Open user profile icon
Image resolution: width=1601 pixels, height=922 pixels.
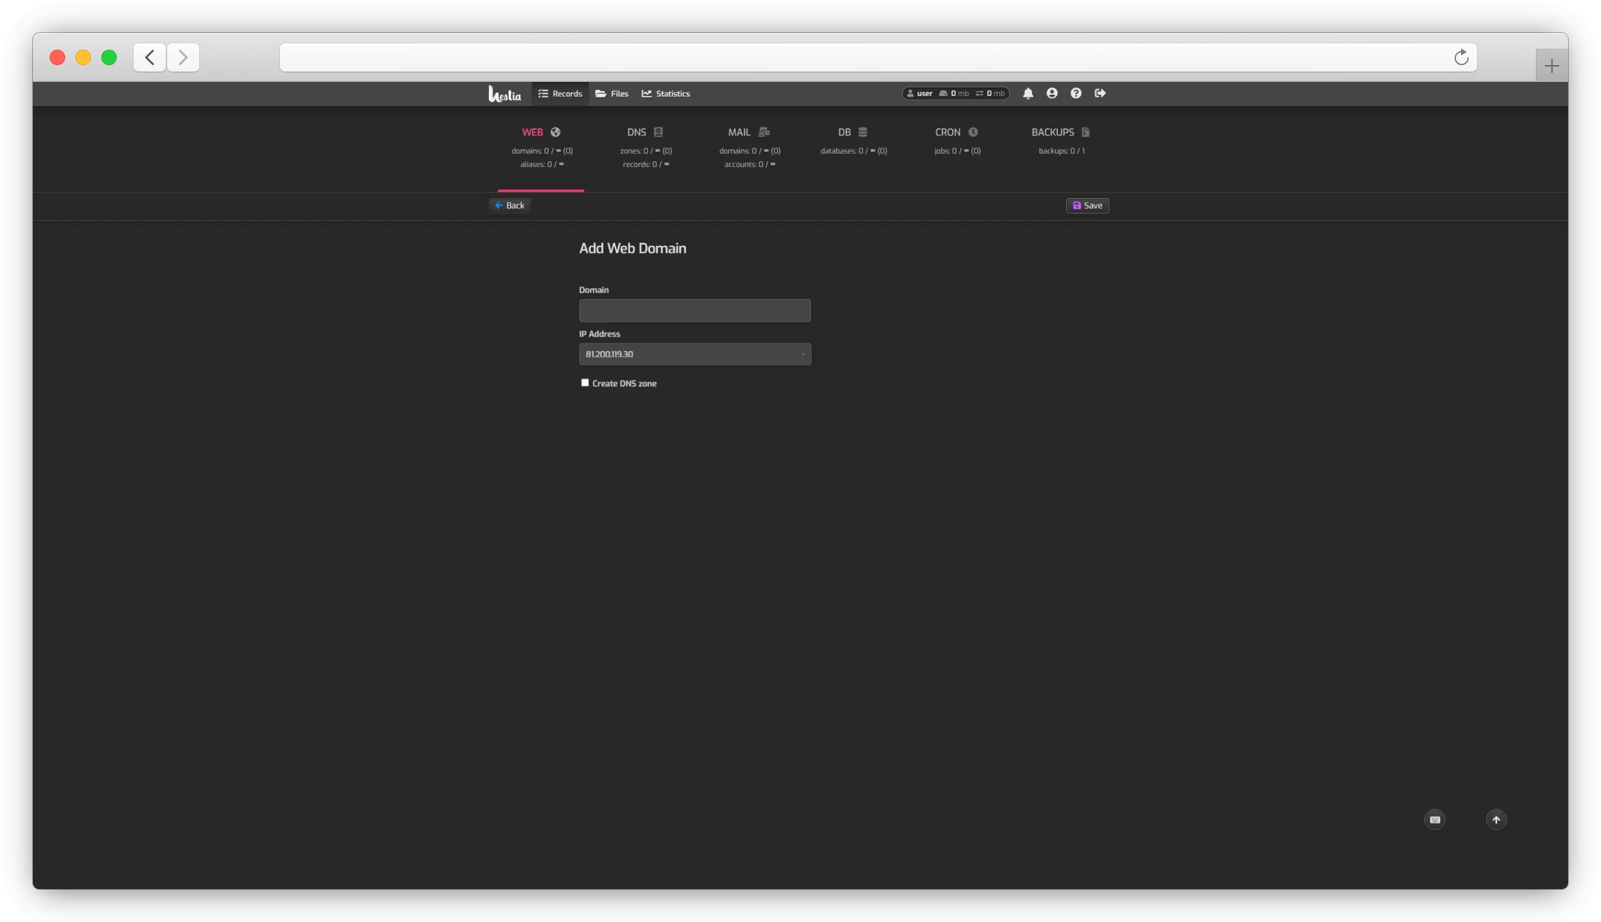(x=1052, y=94)
